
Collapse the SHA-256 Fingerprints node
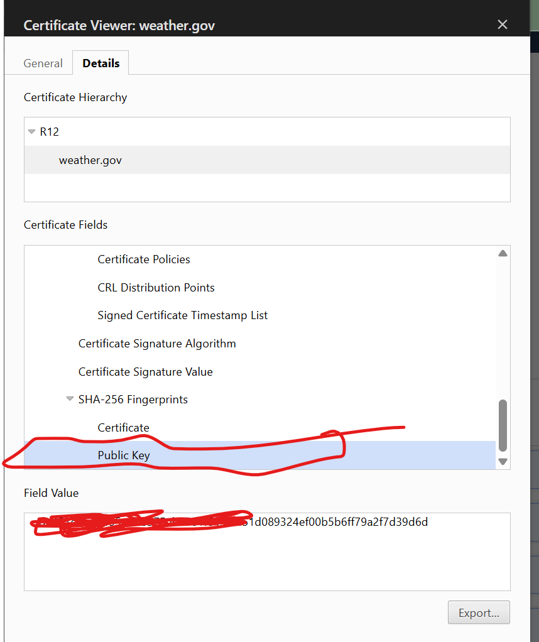[70, 399]
